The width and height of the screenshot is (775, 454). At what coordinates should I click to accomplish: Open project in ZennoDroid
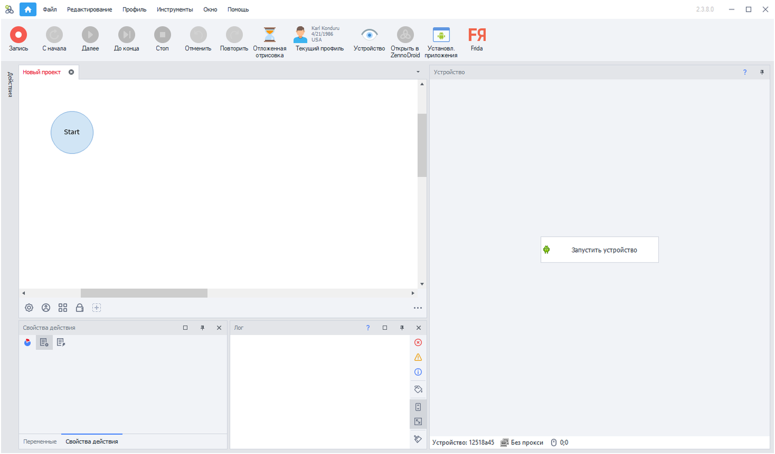[405, 35]
